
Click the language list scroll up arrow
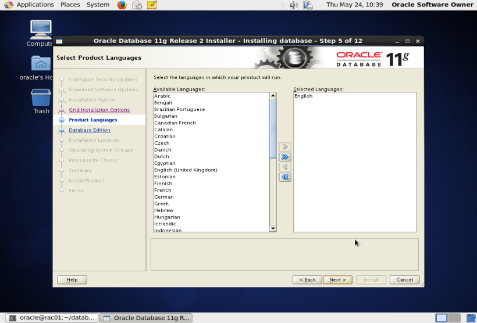tap(273, 96)
